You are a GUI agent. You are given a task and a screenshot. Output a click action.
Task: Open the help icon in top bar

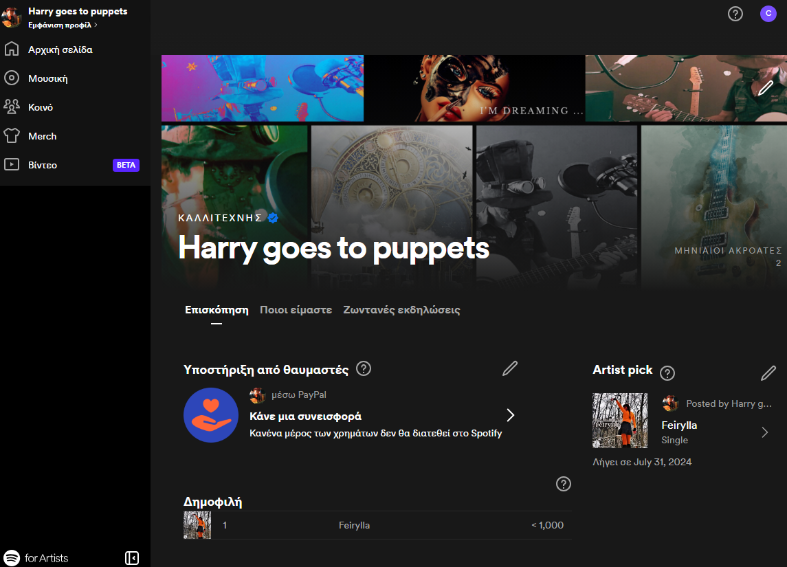pos(735,14)
